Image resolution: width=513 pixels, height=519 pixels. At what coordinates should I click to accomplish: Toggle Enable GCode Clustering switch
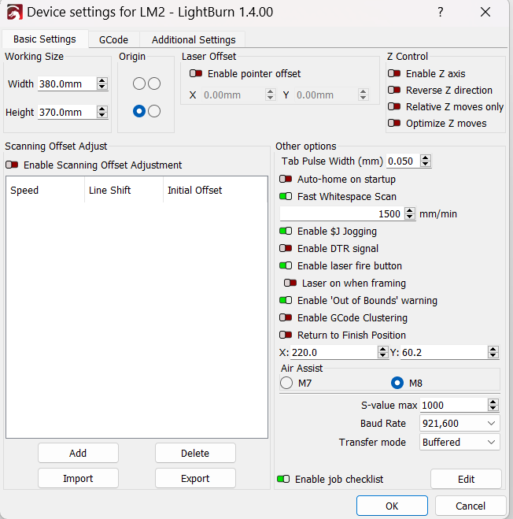[x=286, y=317]
